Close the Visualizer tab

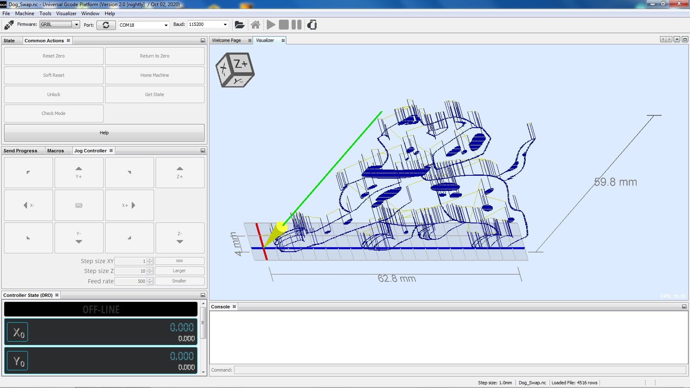283,40
